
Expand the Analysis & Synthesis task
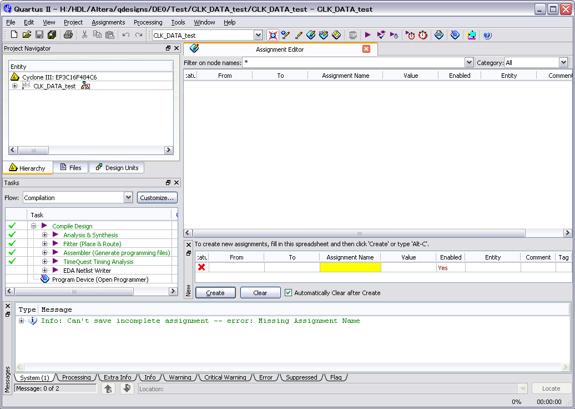pos(45,235)
